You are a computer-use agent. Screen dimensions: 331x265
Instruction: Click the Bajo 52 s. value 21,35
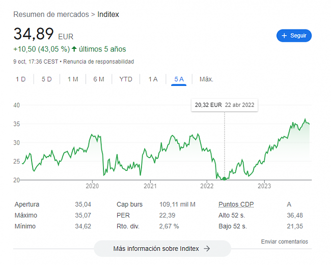[295, 226]
